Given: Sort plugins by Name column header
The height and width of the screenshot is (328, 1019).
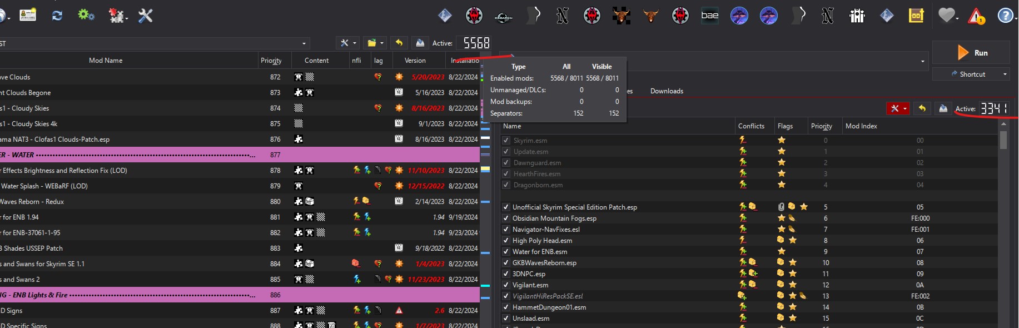Looking at the screenshot, I should 618,126.
